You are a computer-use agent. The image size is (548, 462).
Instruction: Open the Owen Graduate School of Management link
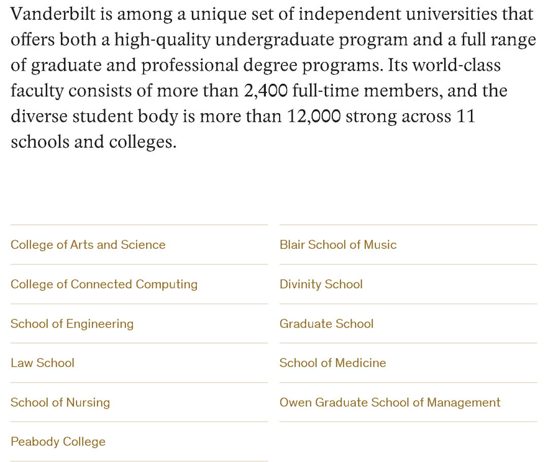[x=389, y=403]
